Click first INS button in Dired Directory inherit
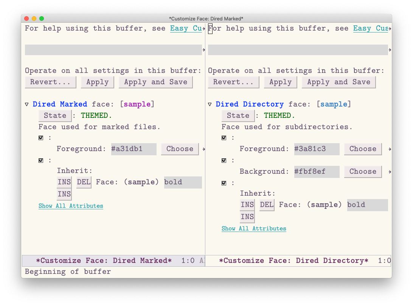 tap(247, 205)
